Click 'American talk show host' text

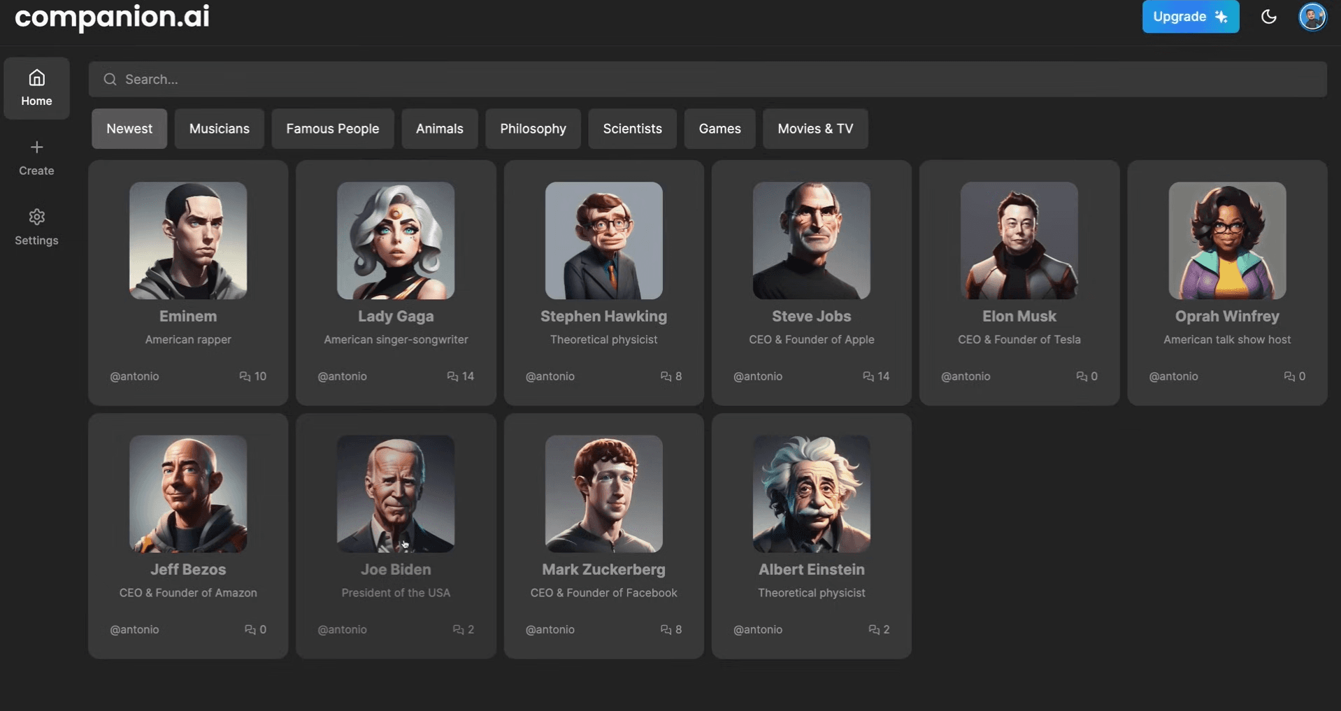(x=1228, y=340)
